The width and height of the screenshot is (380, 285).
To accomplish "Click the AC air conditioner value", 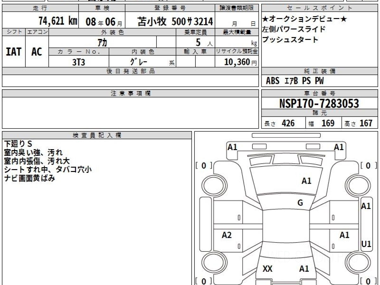I will pyautogui.click(x=37, y=52).
